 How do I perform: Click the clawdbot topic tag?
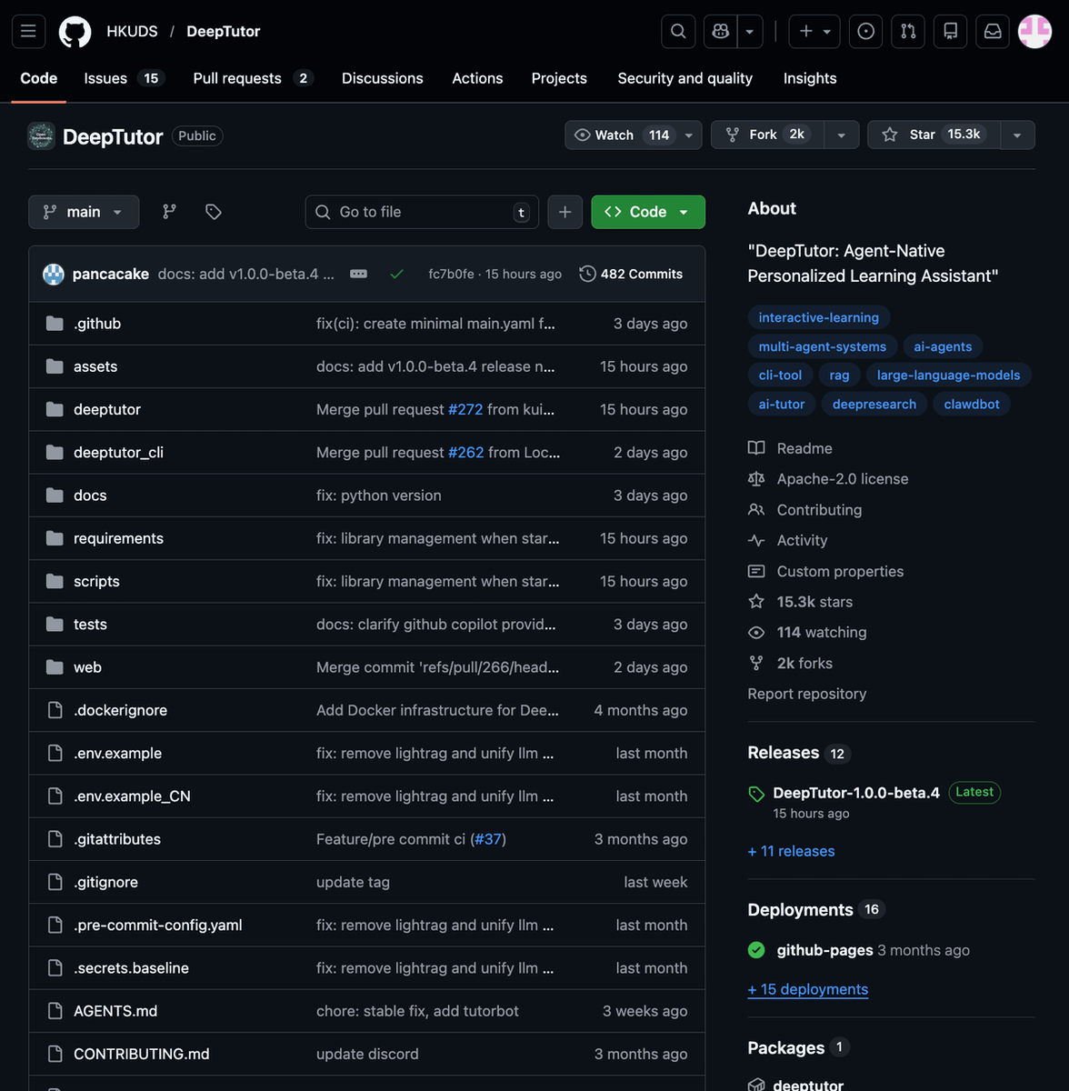(972, 404)
